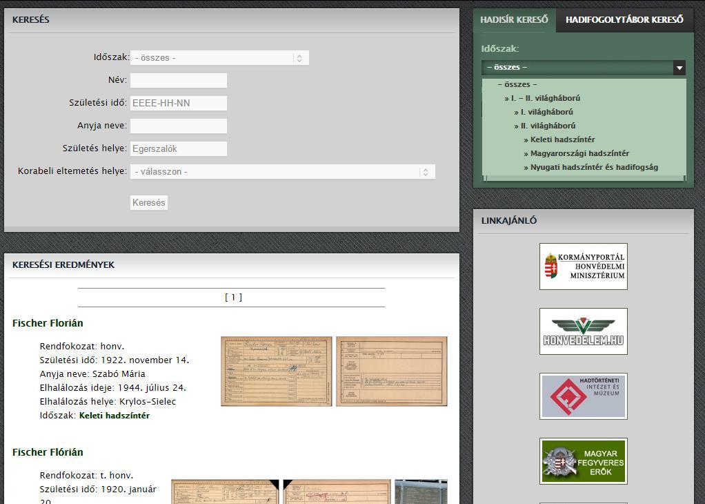
Task: Click the Anyja neve input field
Action: click(x=179, y=126)
